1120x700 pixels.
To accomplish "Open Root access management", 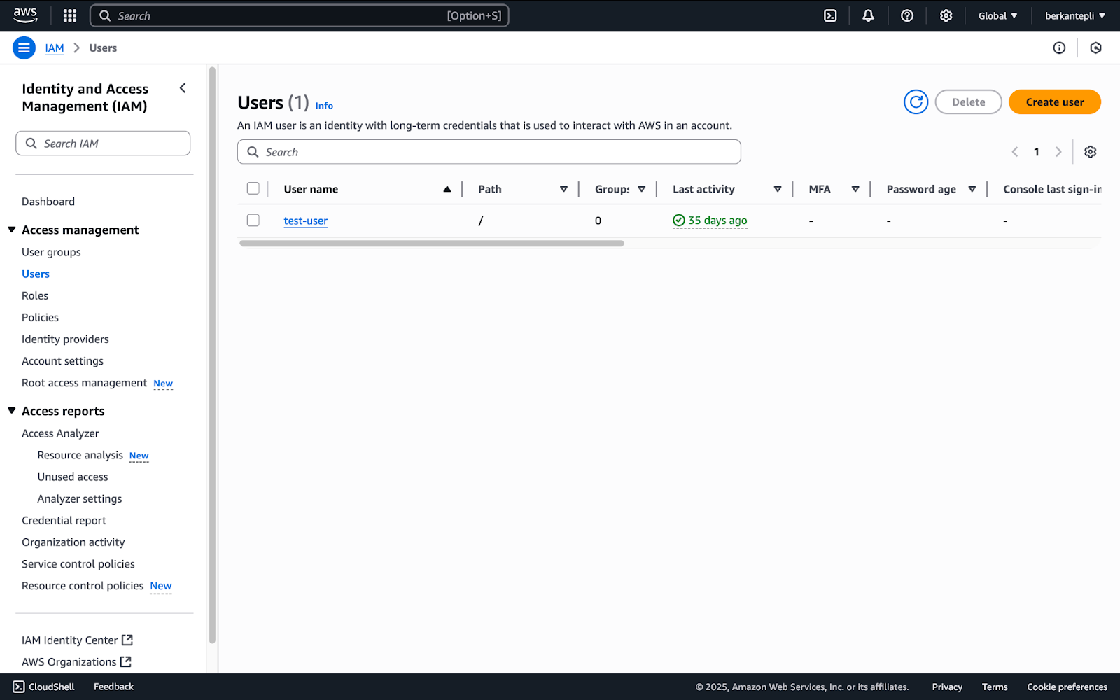I will [84, 383].
